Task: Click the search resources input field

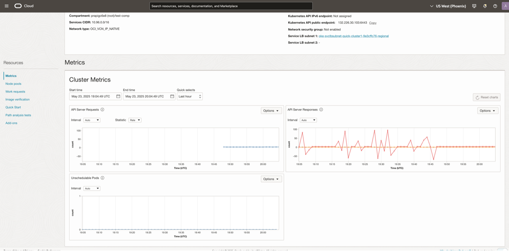Action: coord(231,6)
